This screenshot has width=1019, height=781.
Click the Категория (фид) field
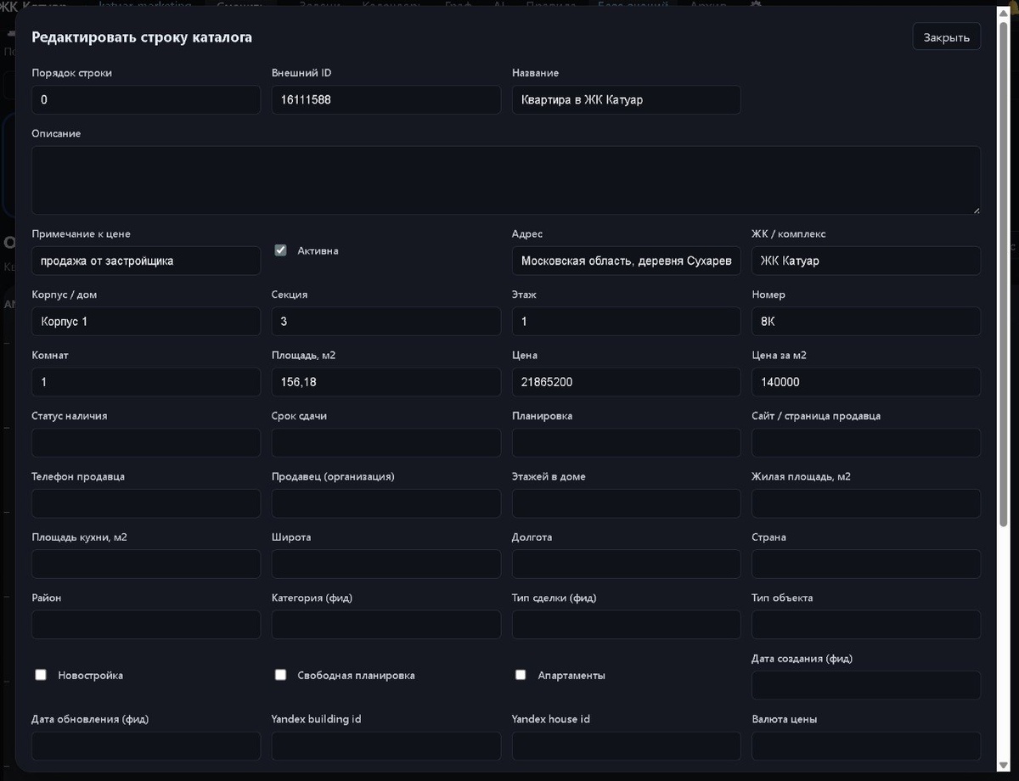click(x=386, y=625)
